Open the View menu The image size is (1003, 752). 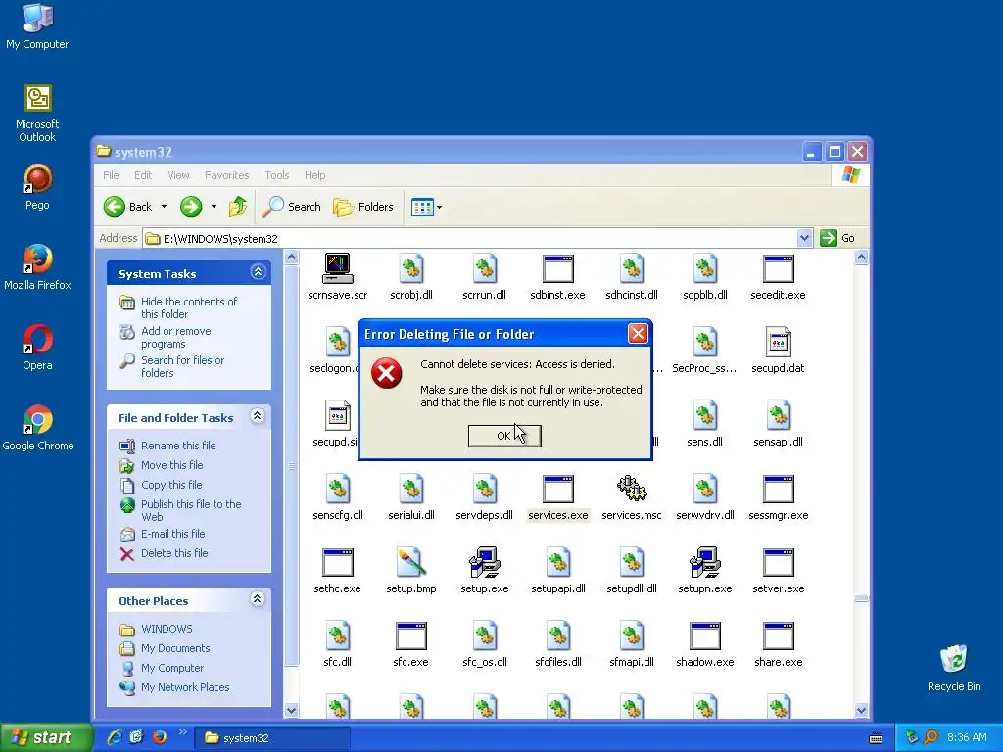(x=178, y=175)
